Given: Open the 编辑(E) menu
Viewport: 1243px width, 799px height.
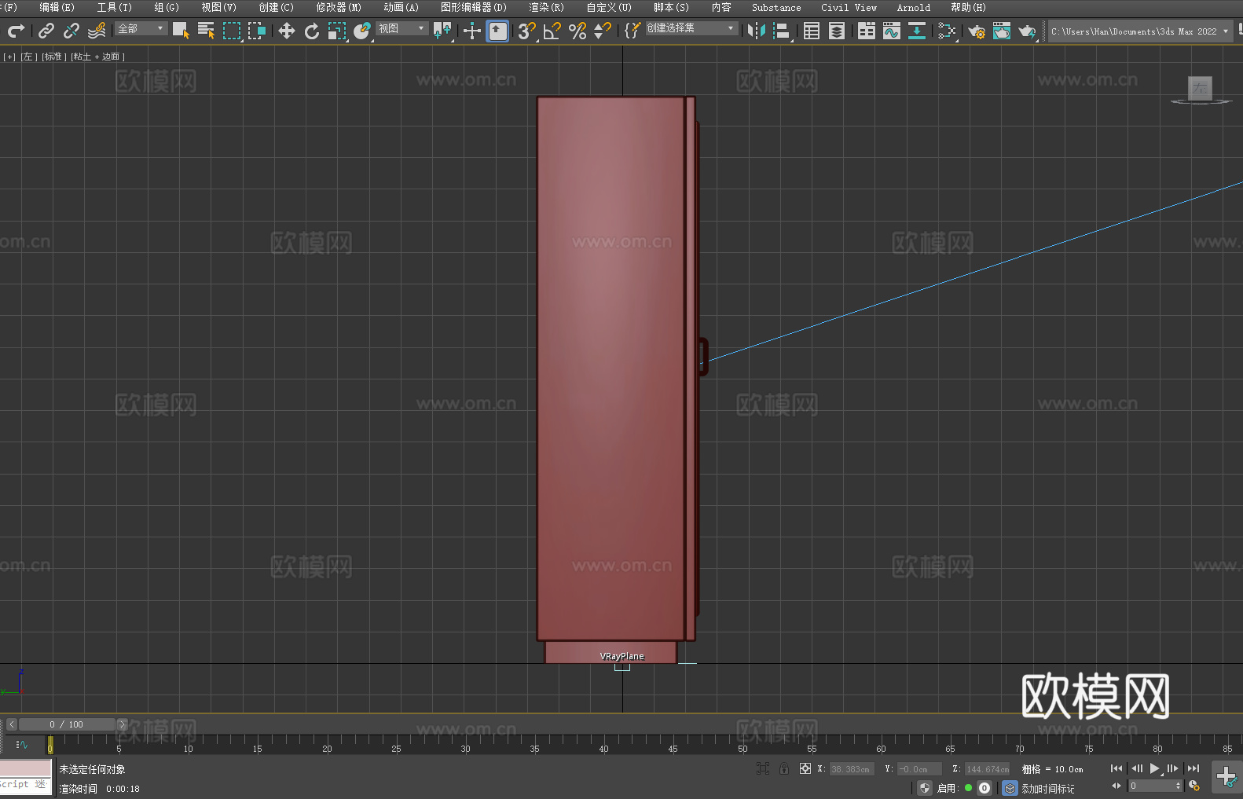Looking at the screenshot, I should coord(57,7).
